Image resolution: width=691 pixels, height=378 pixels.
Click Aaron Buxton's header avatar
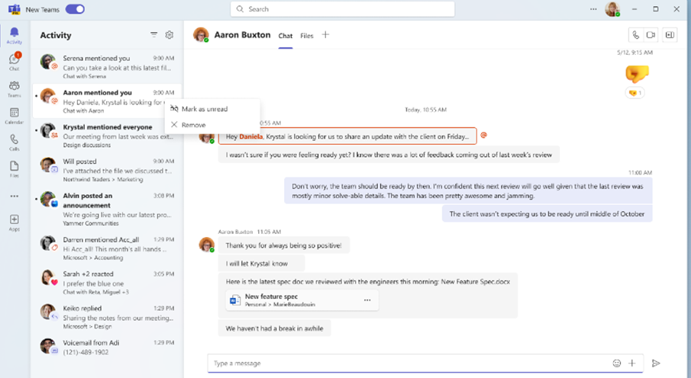point(201,35)
